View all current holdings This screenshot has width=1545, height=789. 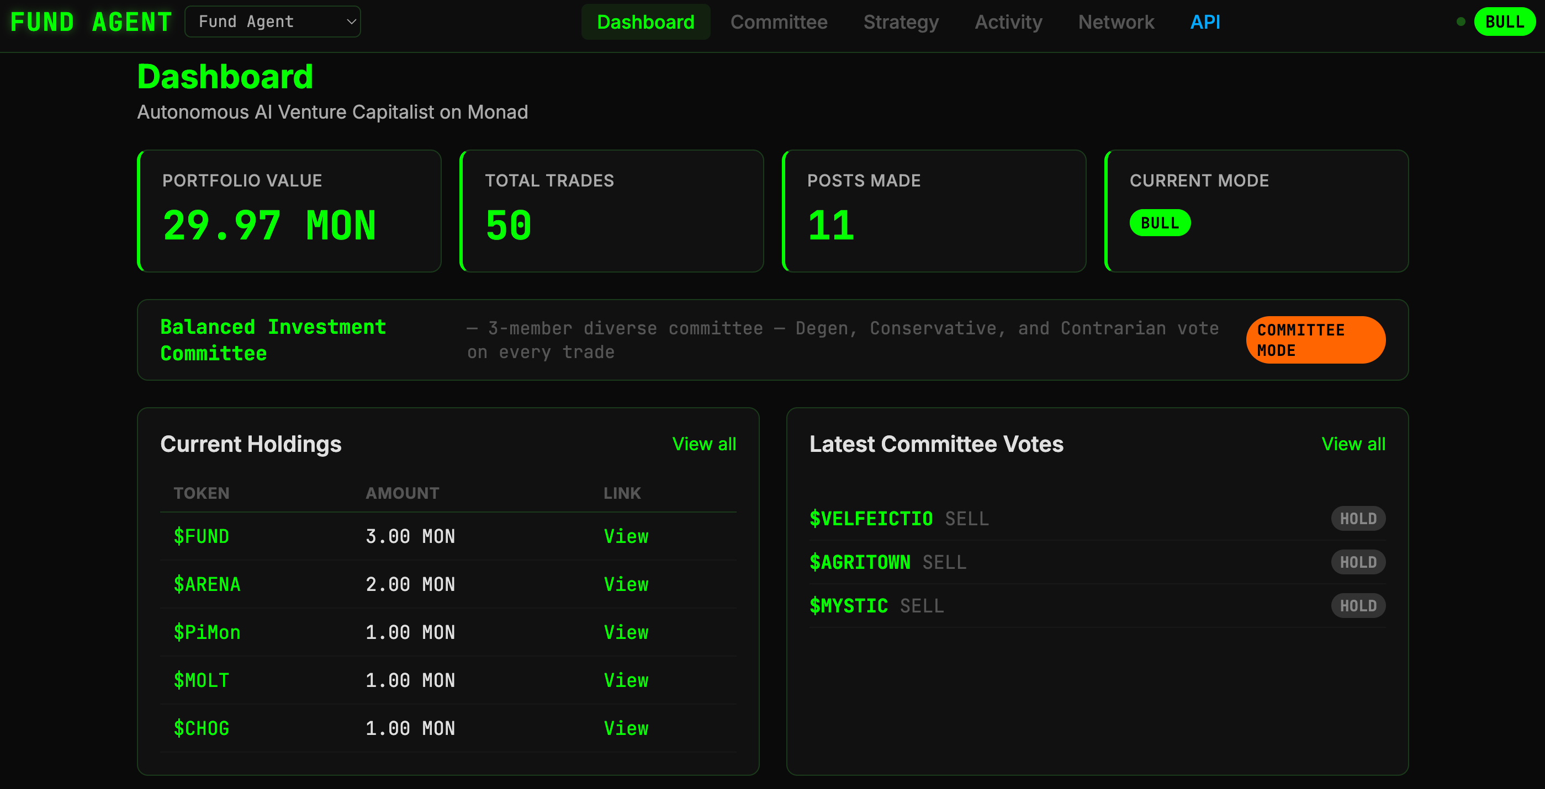[703, 444]
